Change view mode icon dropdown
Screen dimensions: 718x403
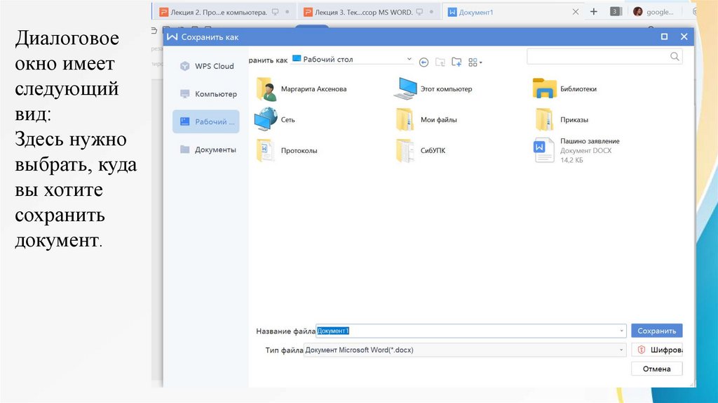[475, 62]
